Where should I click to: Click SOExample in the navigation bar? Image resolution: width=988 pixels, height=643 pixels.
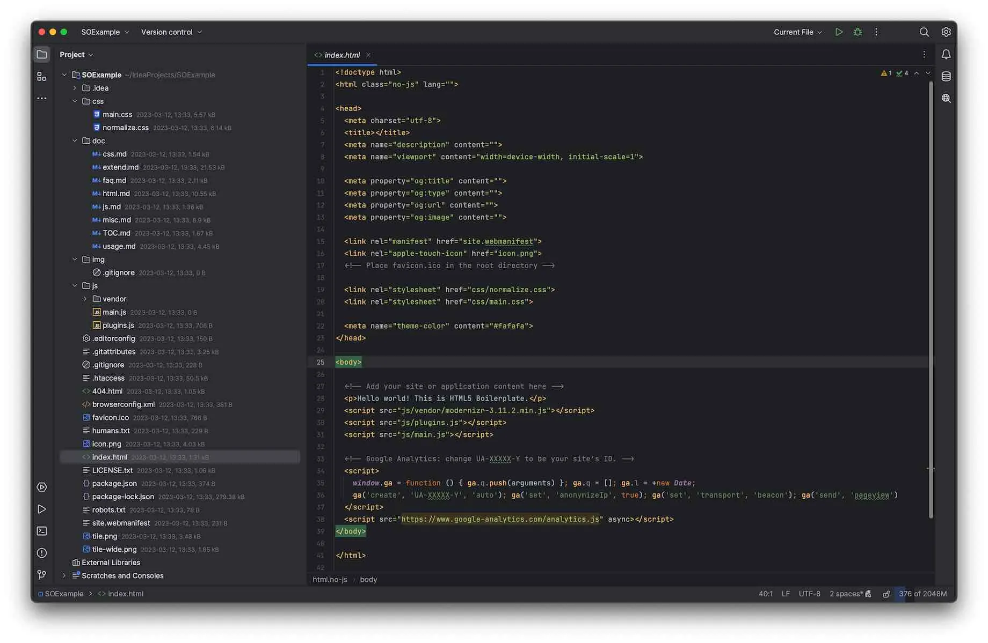(x=60, y=594)
